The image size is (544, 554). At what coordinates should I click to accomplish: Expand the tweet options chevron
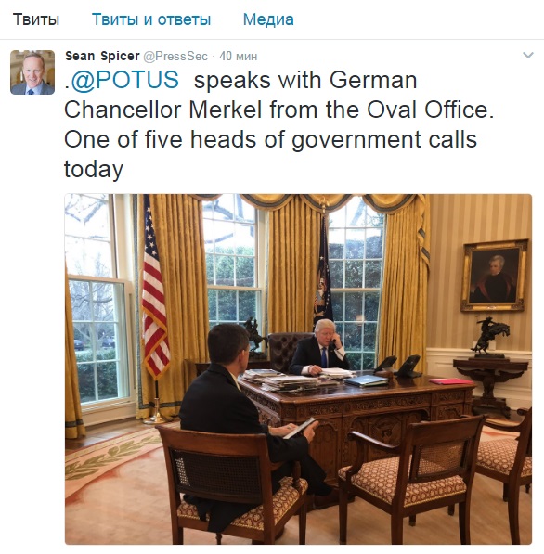pyautogui.click(x=527, y=55)
